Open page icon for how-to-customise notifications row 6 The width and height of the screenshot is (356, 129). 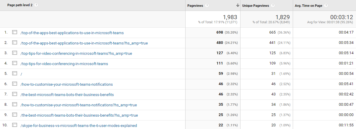(x=14, y=84)
